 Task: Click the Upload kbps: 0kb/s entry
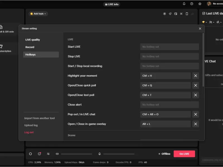click(x=74, y=162)
